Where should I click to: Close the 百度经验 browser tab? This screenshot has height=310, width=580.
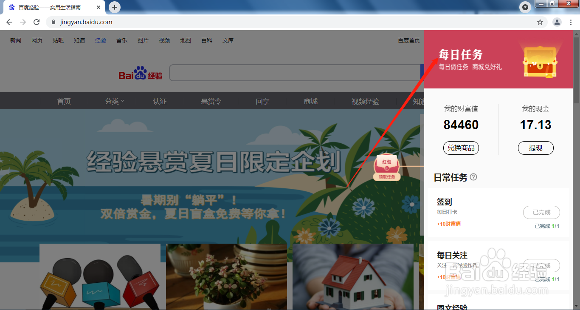click(x=99, y=7)
